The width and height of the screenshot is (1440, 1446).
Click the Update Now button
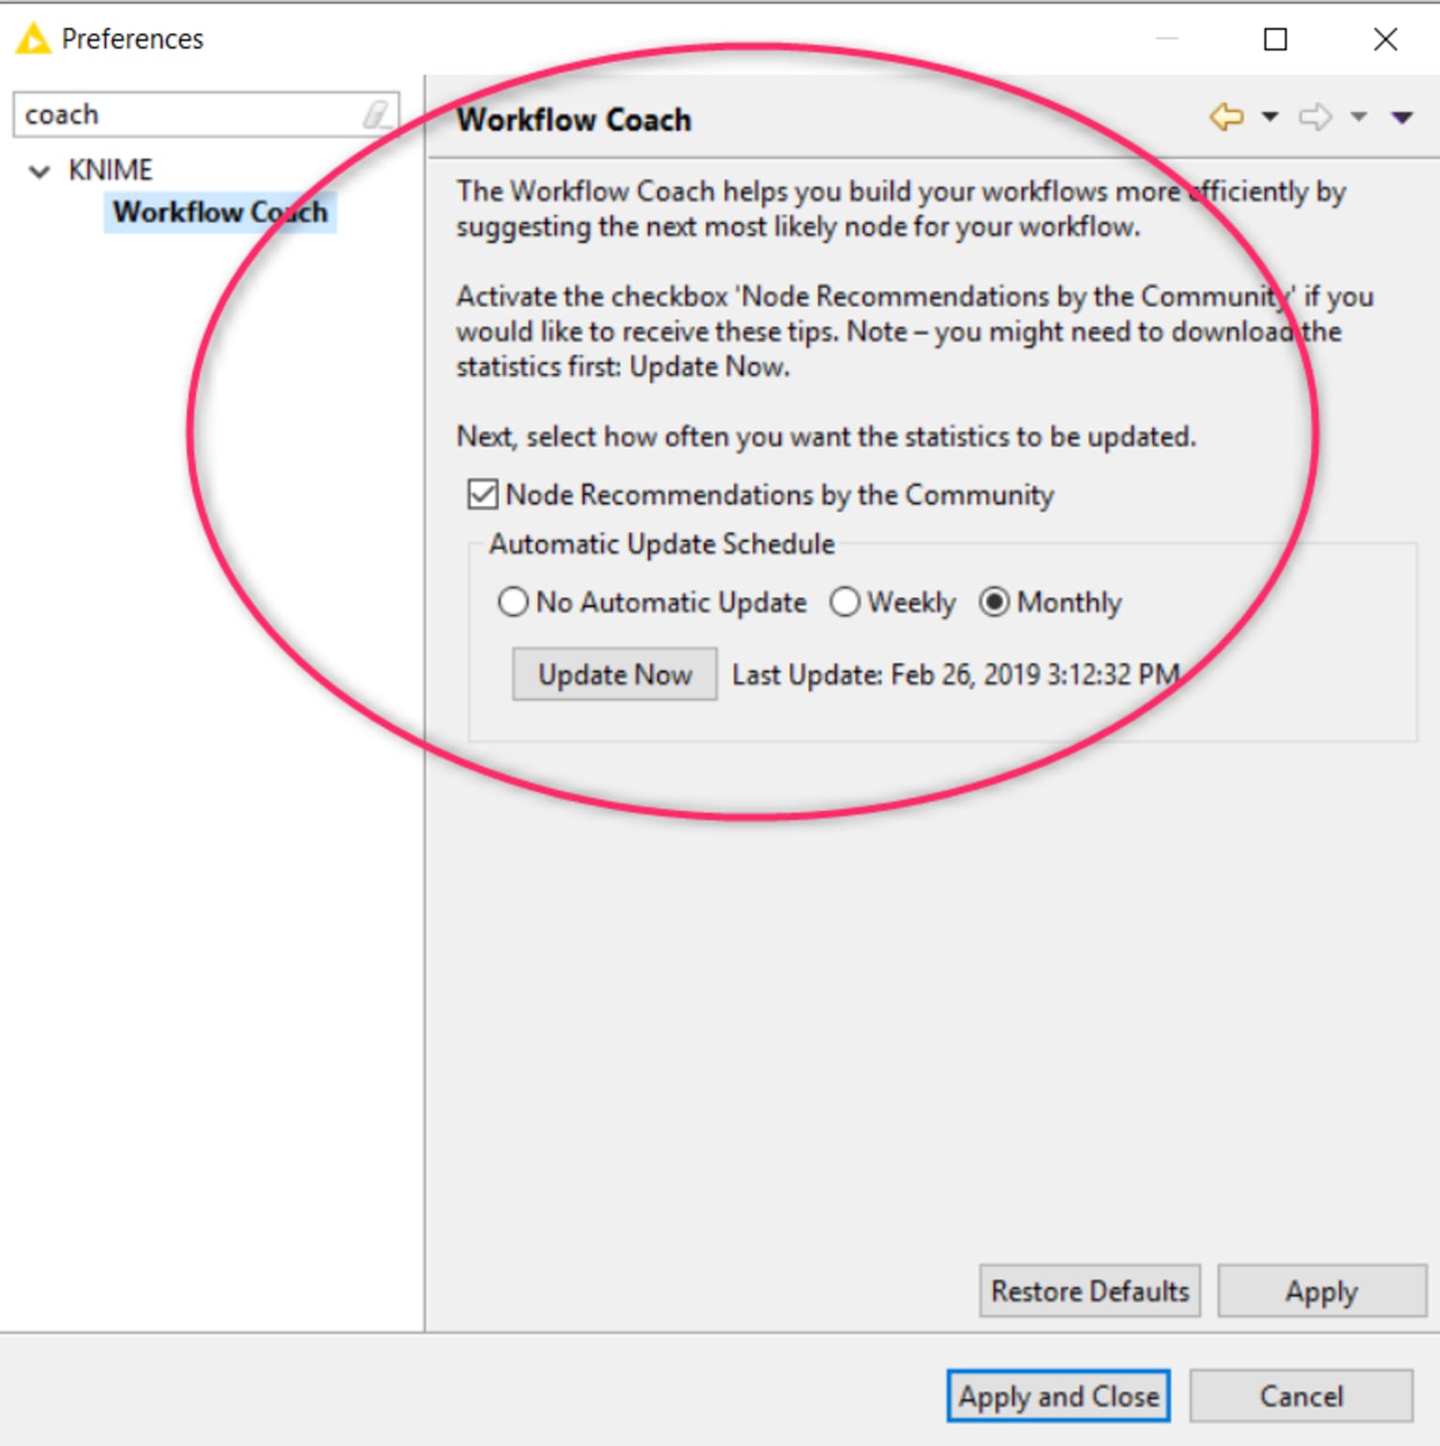coord(614,674)
